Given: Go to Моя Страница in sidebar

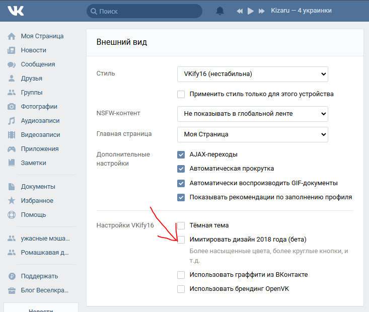Looking at the screenshot, I should [42, 36].
